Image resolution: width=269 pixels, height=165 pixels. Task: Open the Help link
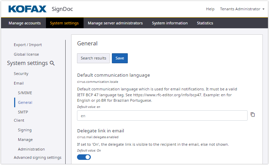(x=210, y=9)
